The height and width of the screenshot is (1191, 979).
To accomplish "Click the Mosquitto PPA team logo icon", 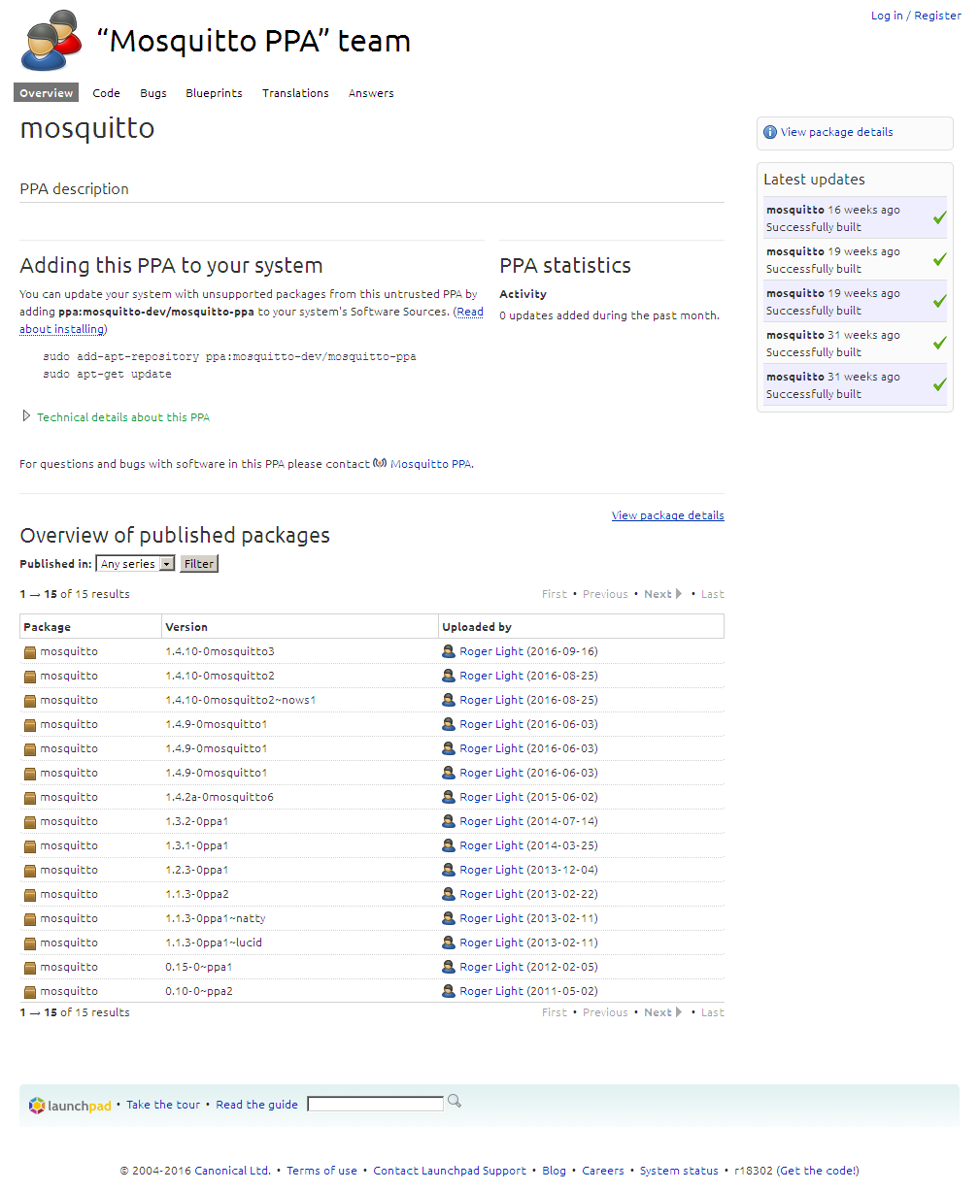I will (51, 41).
